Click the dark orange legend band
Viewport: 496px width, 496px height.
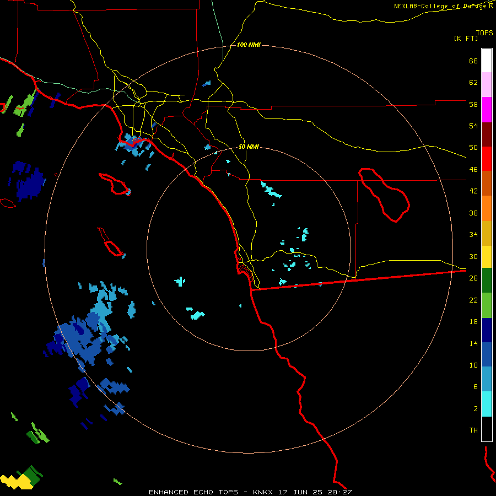coord(487,183)
